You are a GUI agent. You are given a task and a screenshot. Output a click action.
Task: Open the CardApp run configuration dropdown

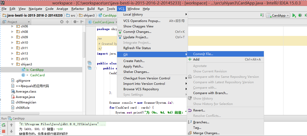point(278,16)
